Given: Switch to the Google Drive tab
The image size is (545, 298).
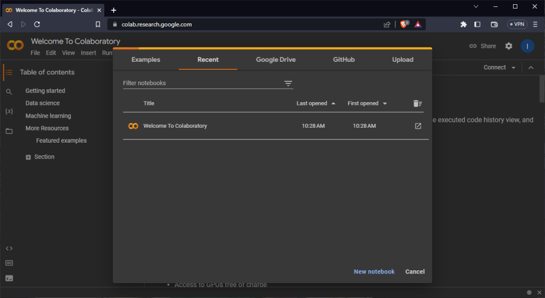Looking at the screenshot, I should point(276,60).
